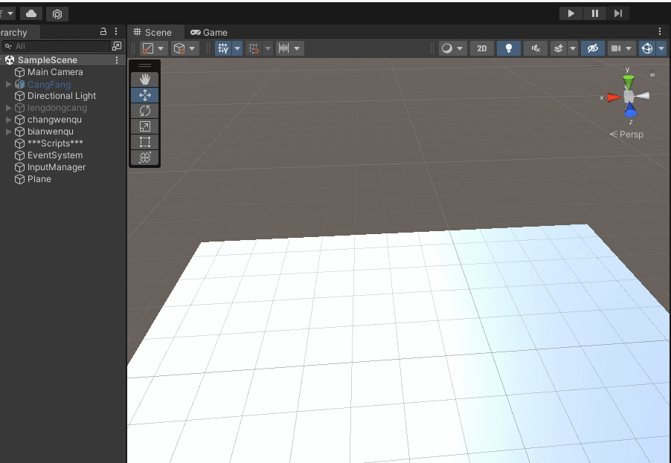Select the Scale tool

144,126
